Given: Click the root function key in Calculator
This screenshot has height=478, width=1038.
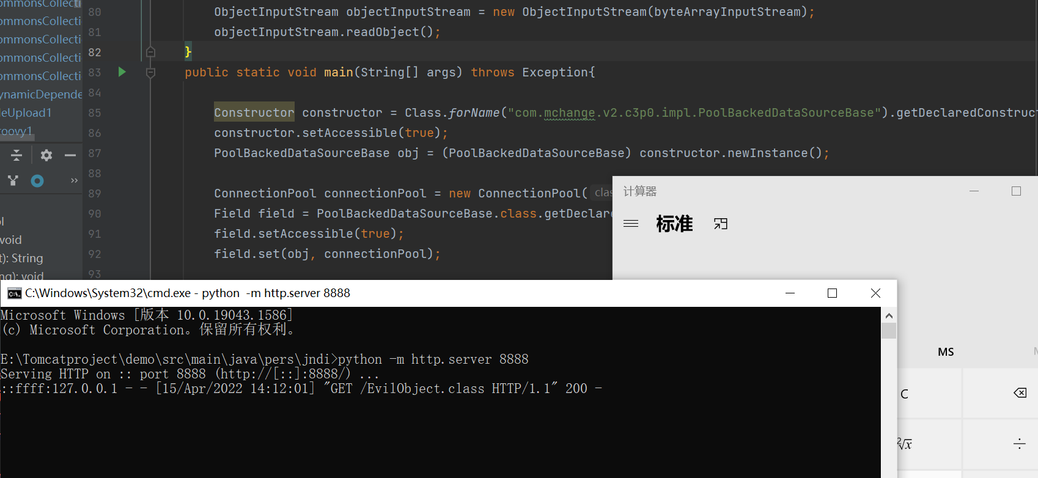Looking at the screenshot, I should coord(930,444).
